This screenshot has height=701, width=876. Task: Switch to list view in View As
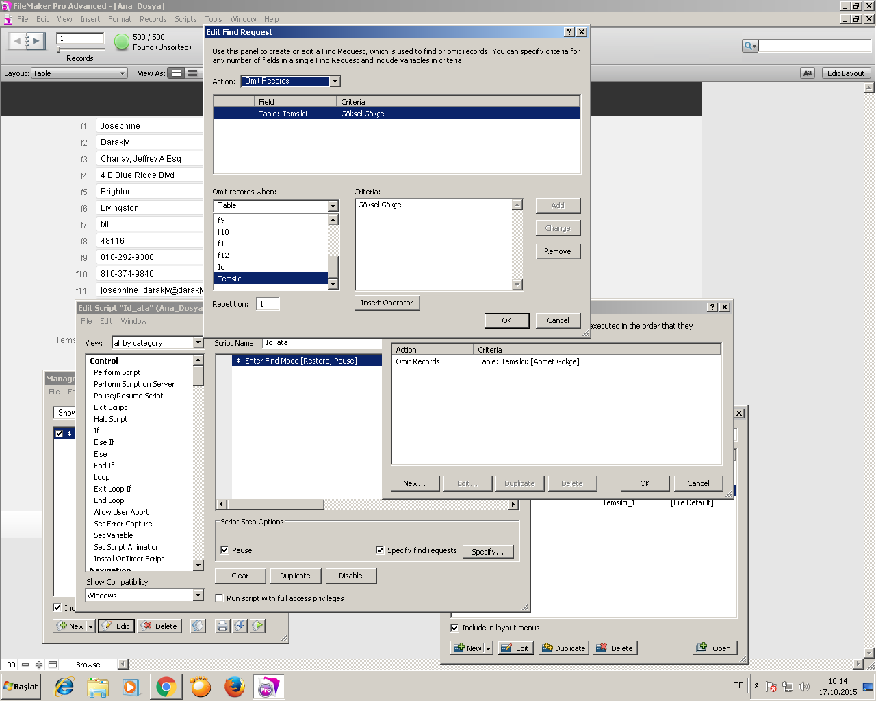192,73
